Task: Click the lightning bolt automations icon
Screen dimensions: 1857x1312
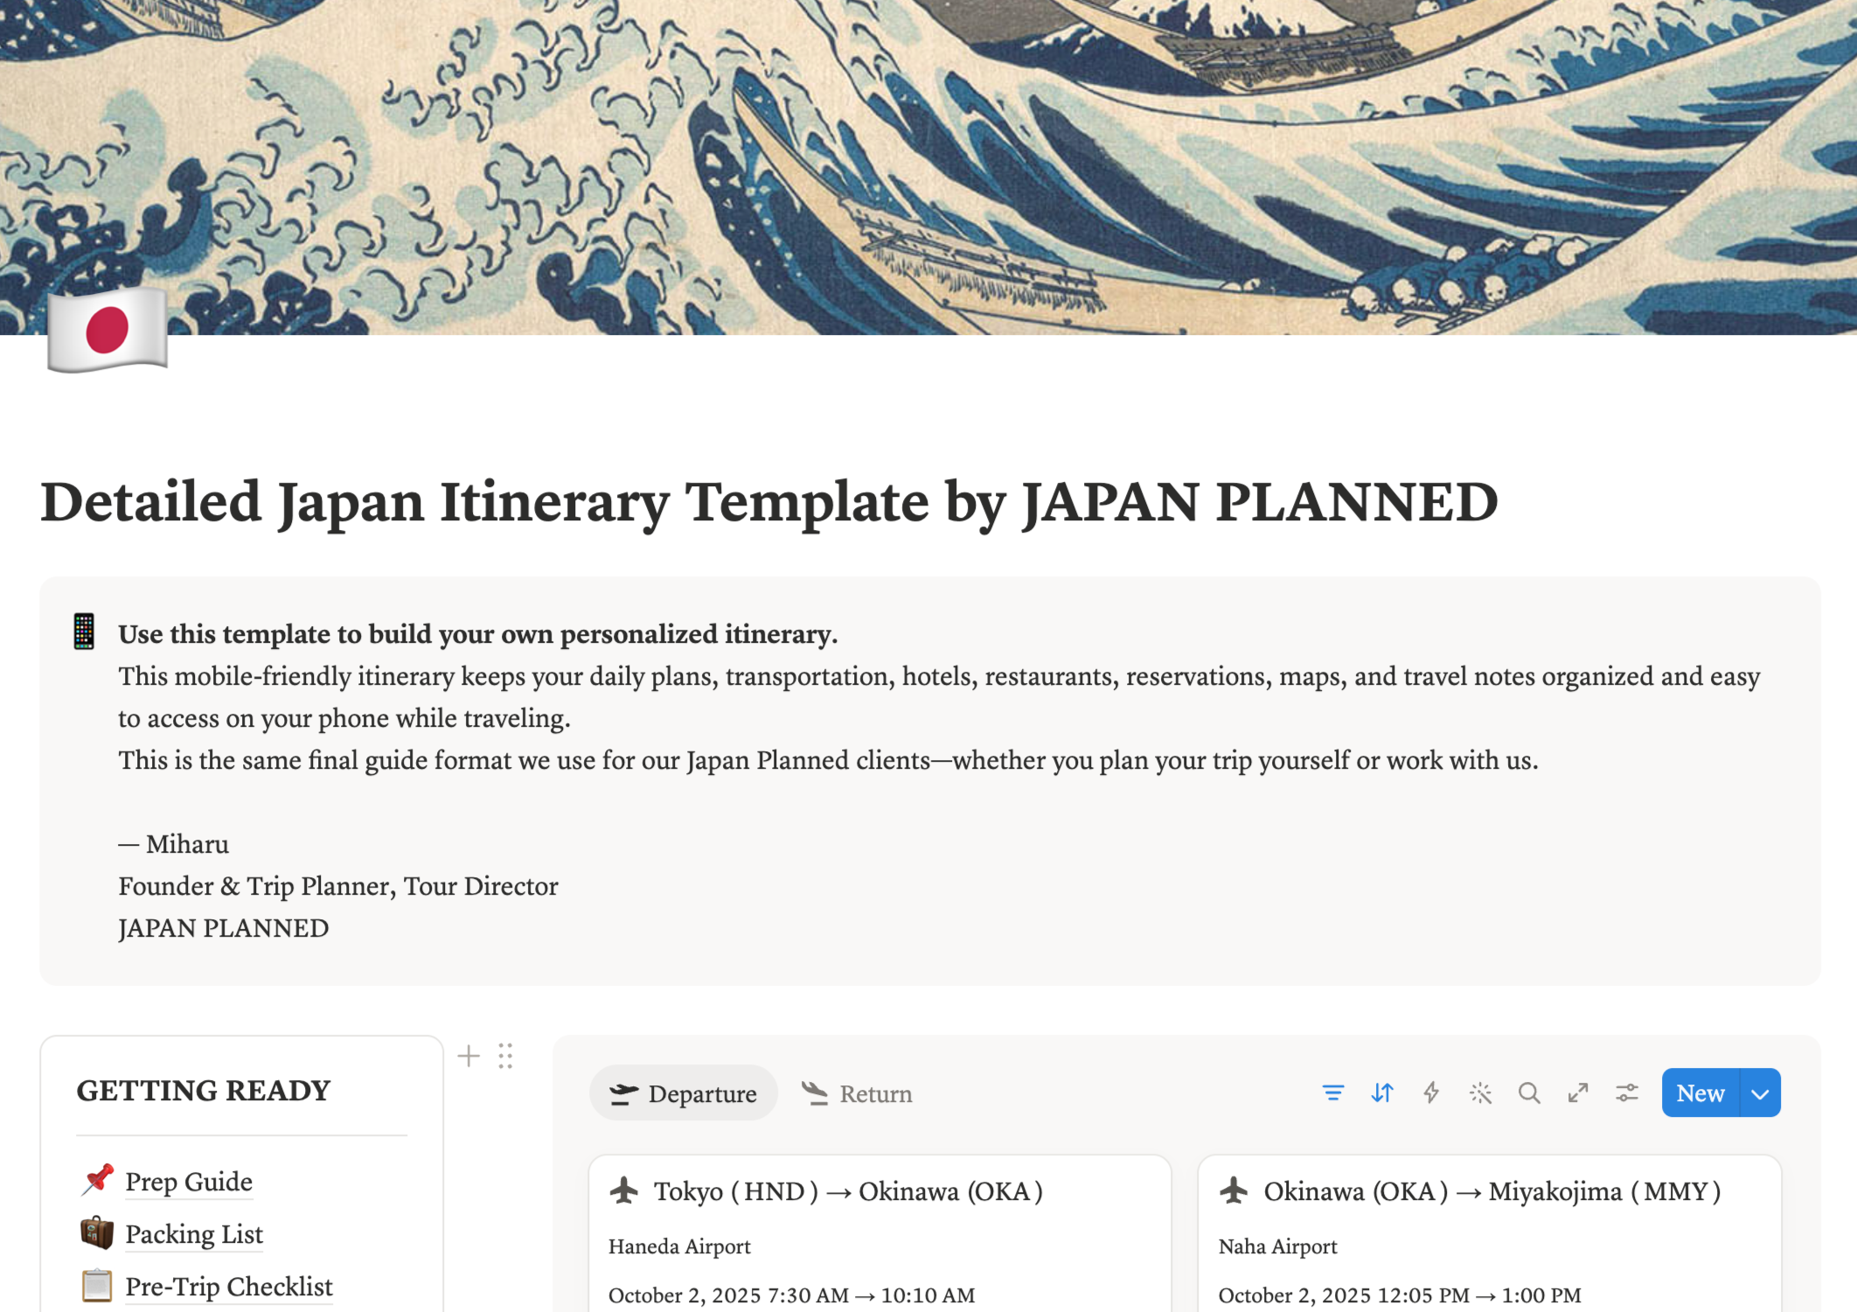Action: coord(1431,1092)
